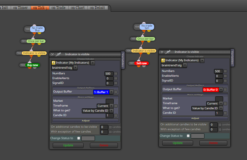Viewport: 247px width, 160px height.
Task: Pin the right Indicator is visible panel
Action: point(168,52)
